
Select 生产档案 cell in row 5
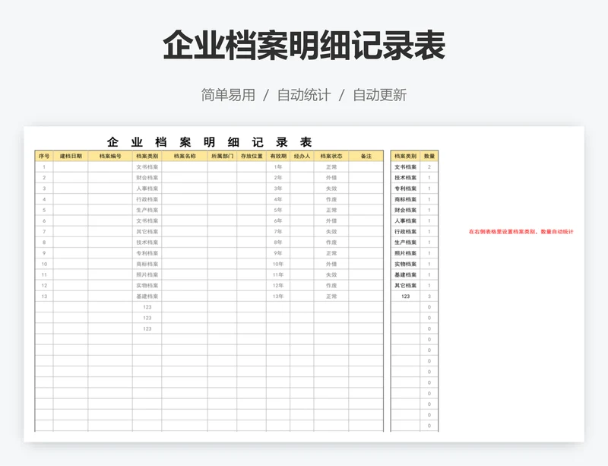[147, 210]
